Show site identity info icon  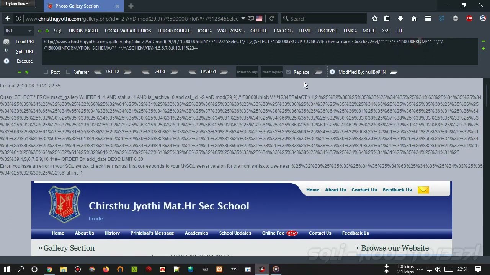tap(18, 18)
